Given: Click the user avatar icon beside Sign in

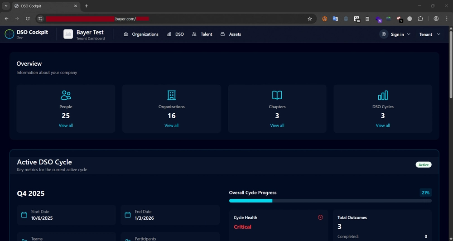Looking at the screenshot, I should pyautogui.click(x=384, y=34).
